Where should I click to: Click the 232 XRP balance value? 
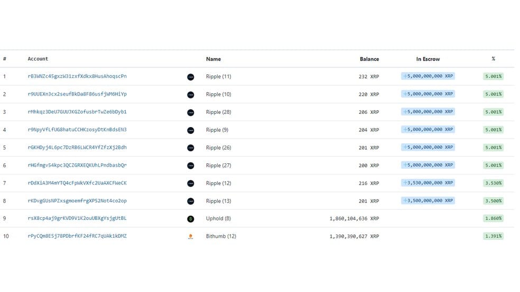tap(369, 77)
